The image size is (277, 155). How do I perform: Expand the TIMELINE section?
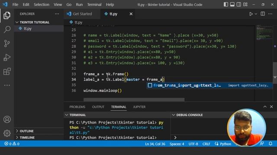coord(39,137)
